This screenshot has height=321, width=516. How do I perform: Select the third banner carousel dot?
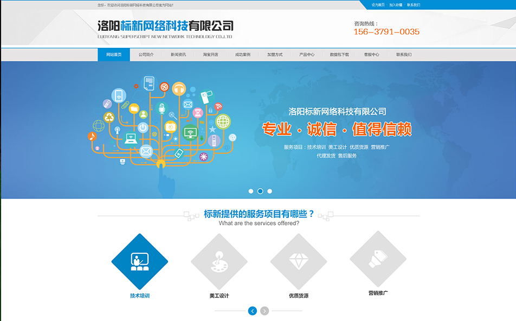click(x=270, y=191)
